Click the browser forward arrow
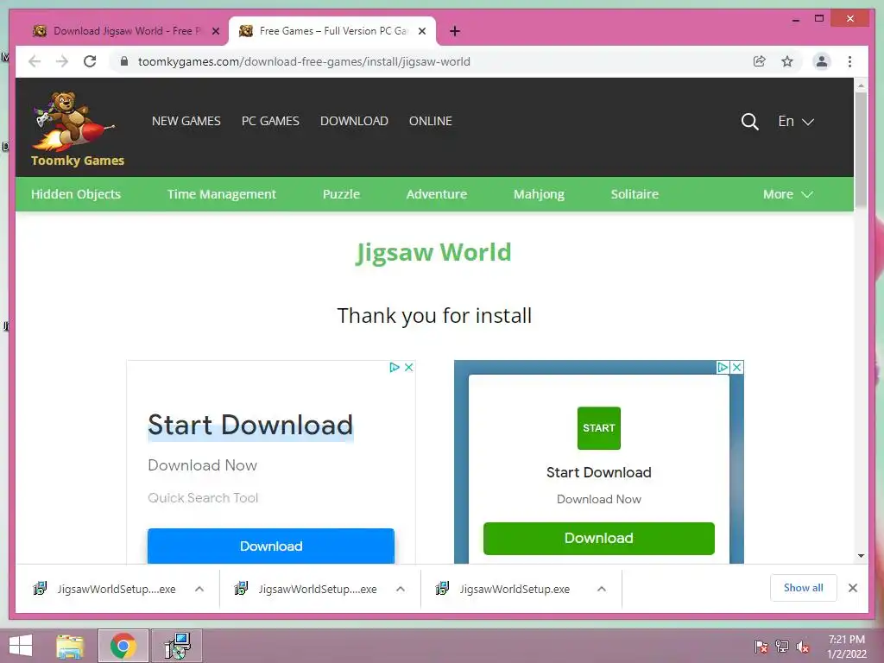This screenshot has height=663, width=884. [x=62, y=61]
